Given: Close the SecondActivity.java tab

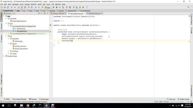Looking at the screenshot, I should coord(84,13).
